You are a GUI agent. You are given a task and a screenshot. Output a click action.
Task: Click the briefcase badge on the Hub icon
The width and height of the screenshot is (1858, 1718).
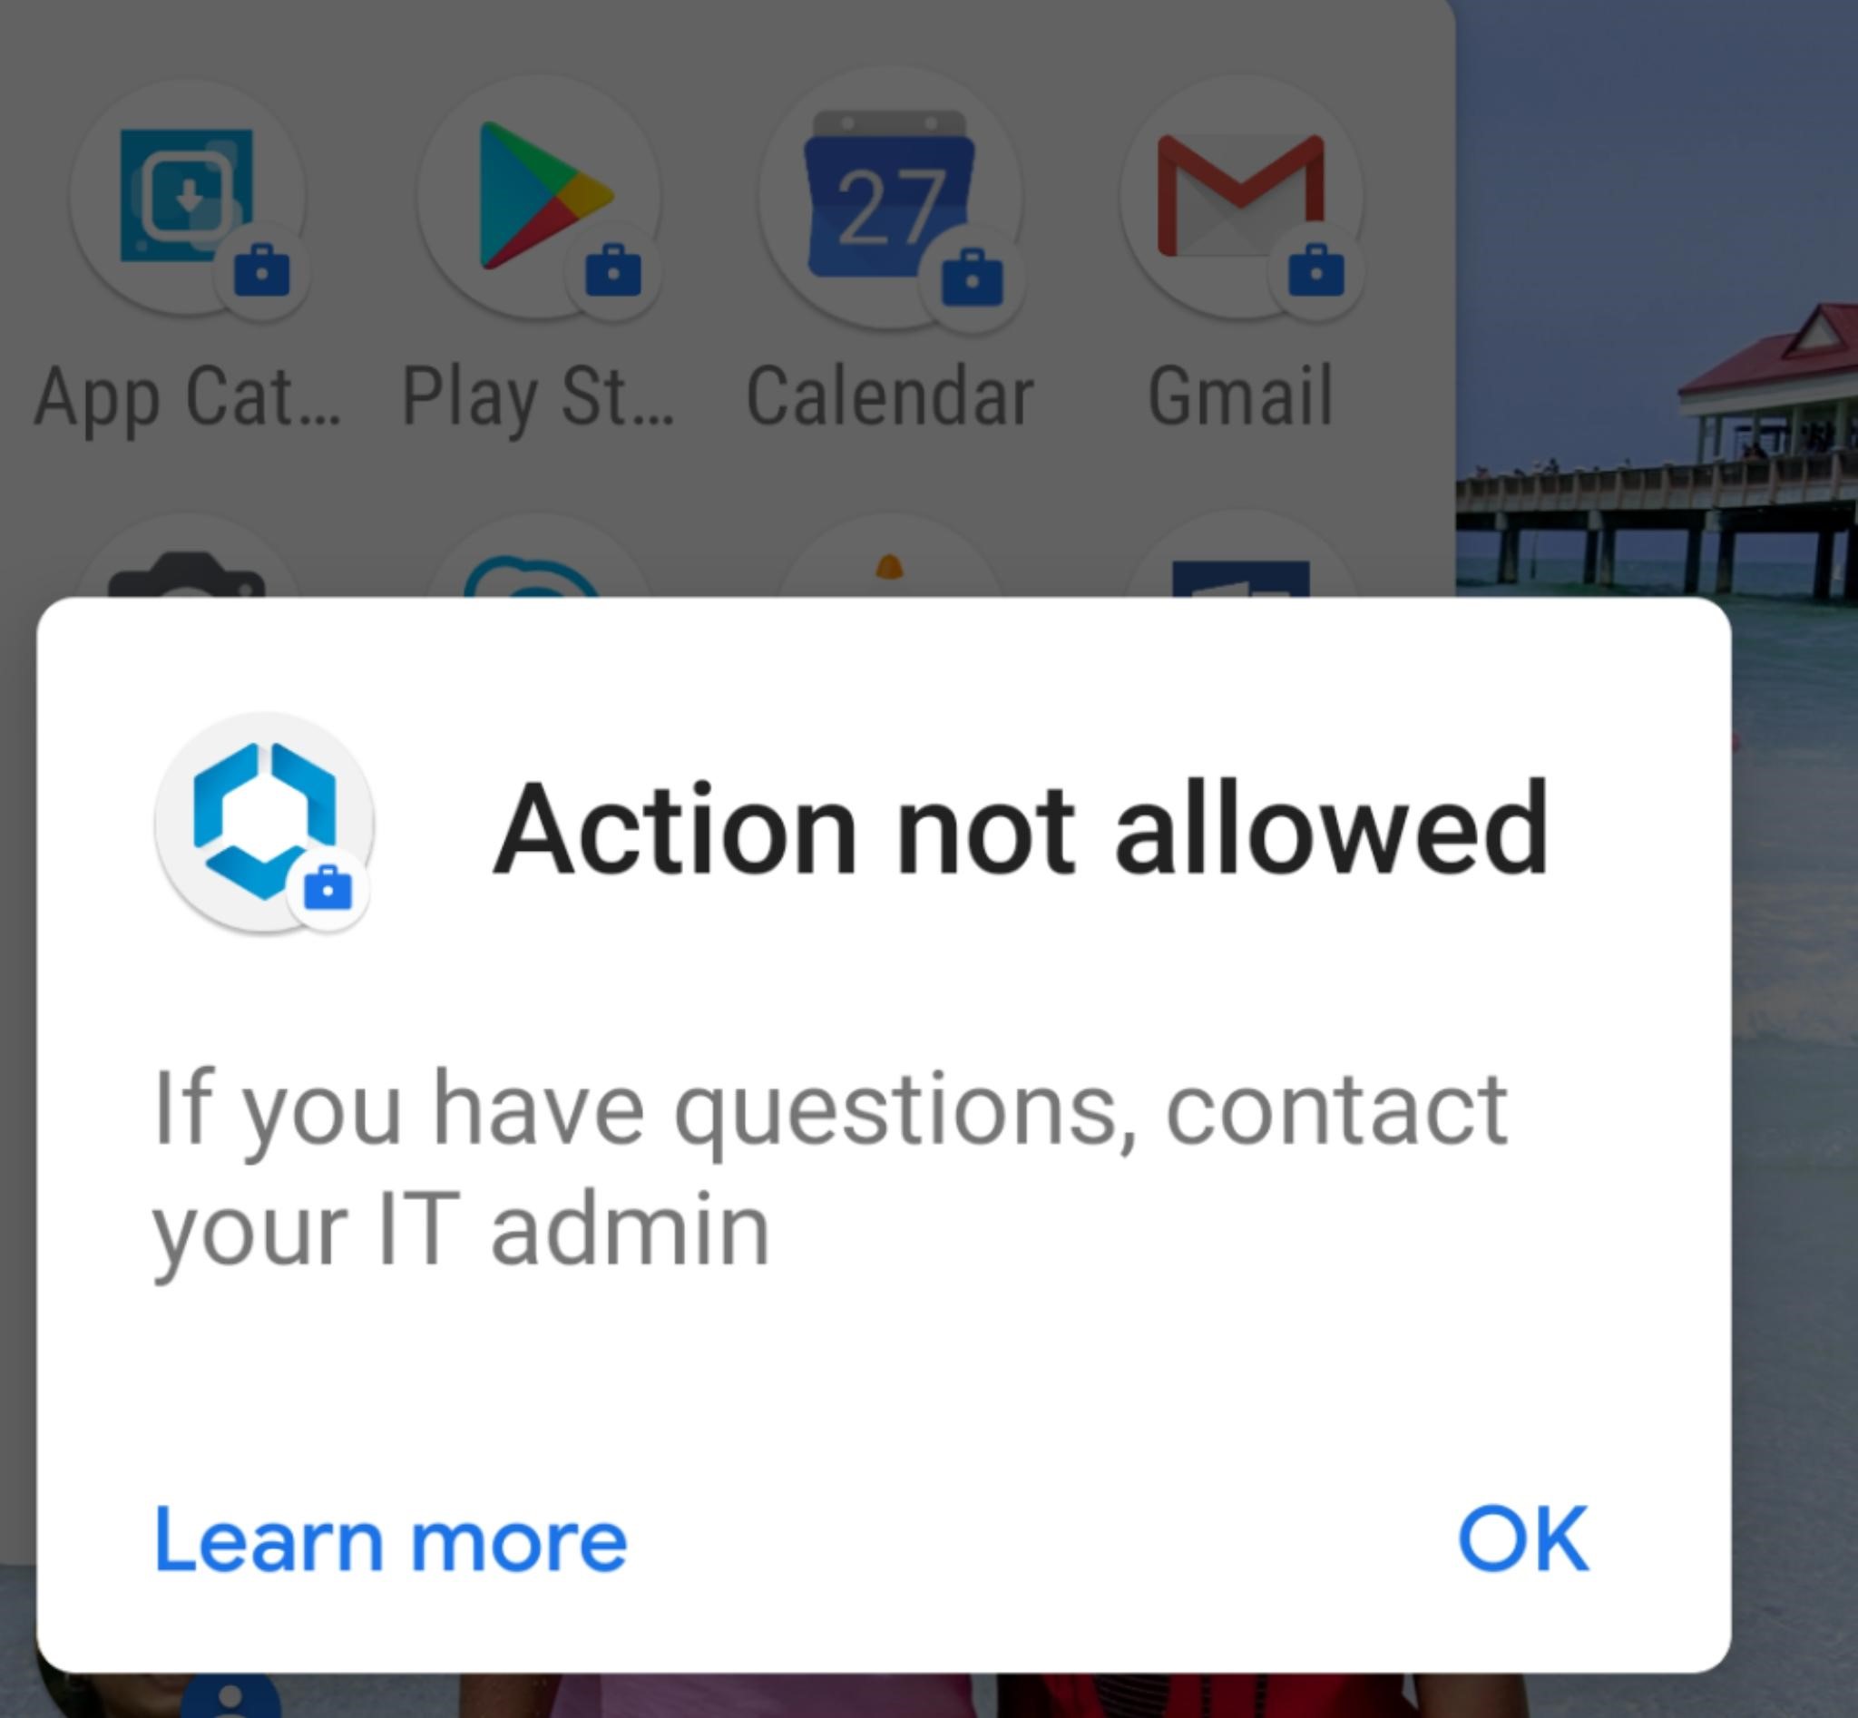click(328, 888)
